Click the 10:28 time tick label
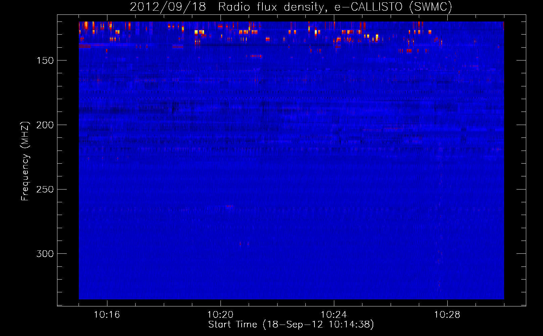 click(447, 315)
